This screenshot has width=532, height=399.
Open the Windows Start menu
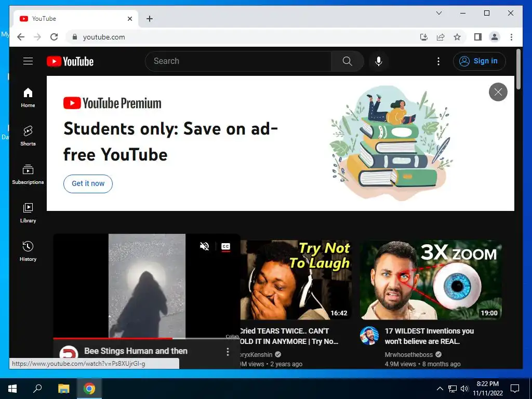[12, 389]
